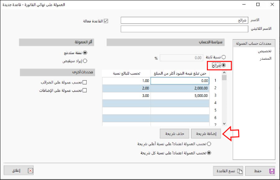Click scroll up arrow of tiers table
This screenshot has width=280, height=180.
[224, 73]
